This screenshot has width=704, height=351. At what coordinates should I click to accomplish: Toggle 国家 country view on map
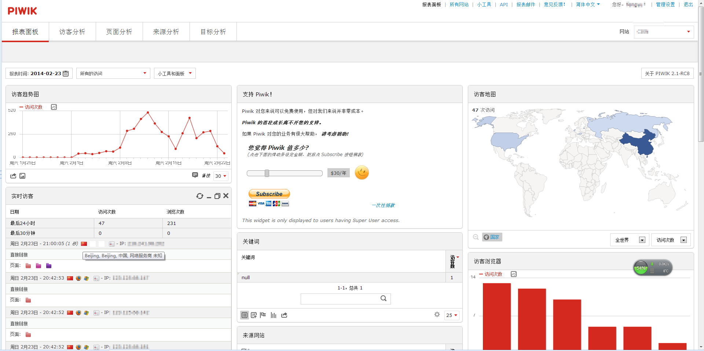(492, 237)
